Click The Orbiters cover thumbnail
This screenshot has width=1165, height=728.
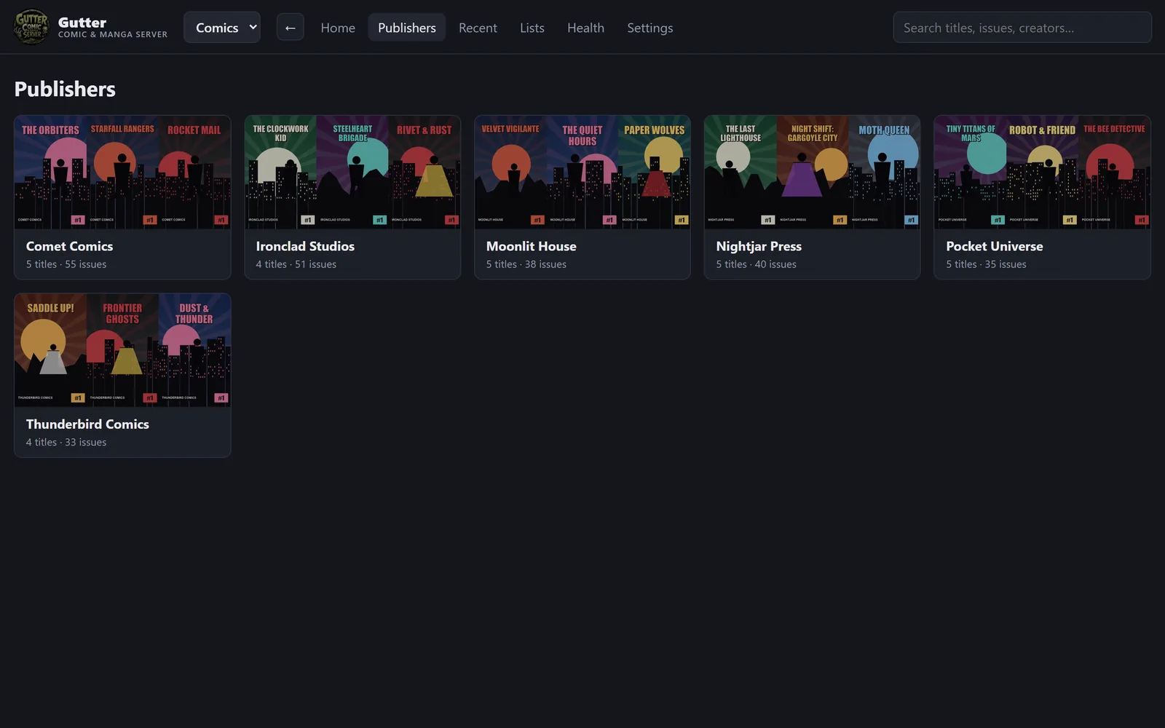[50, 173]
